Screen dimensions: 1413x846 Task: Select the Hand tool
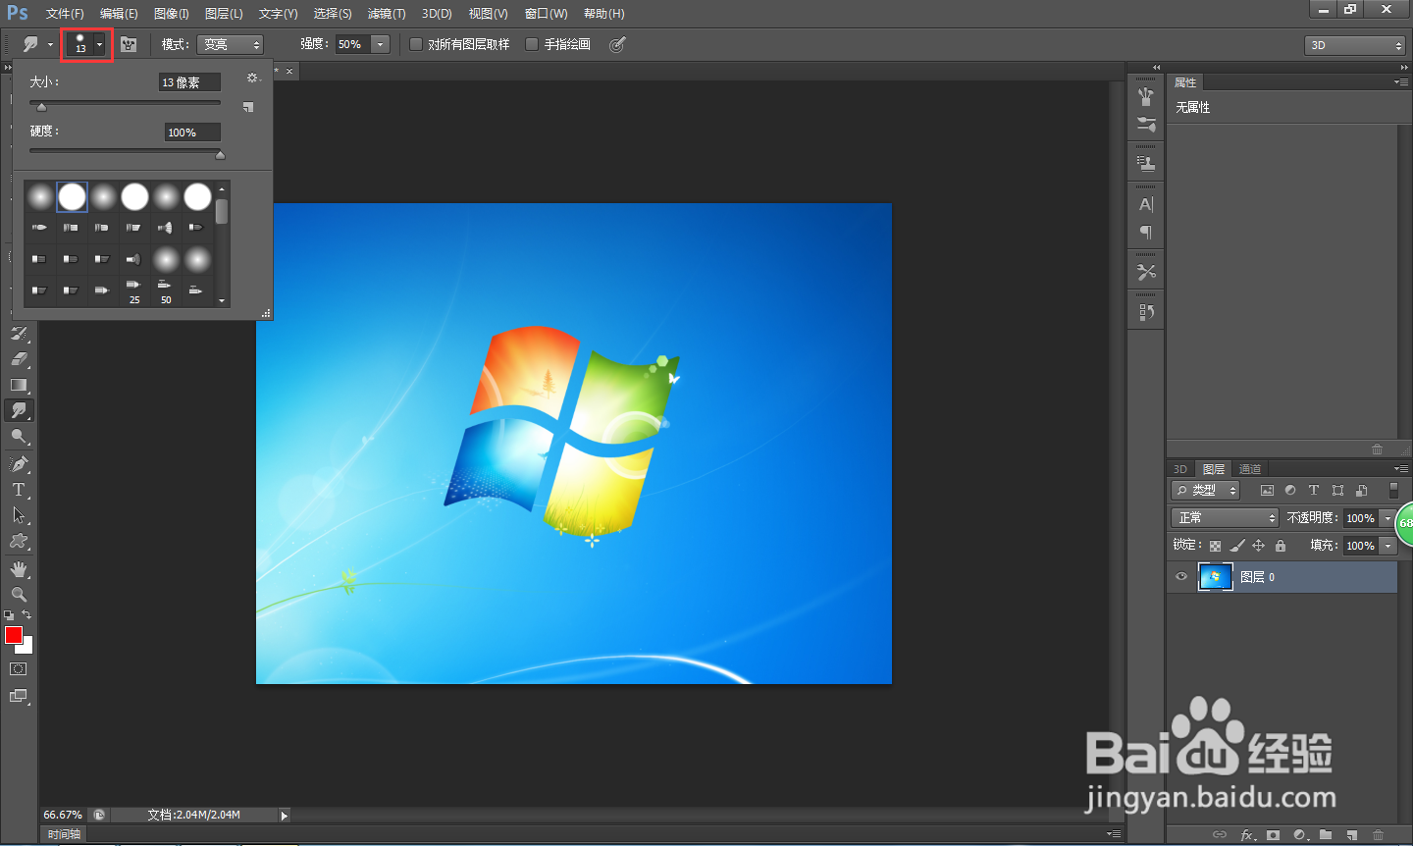pos(19,569)
